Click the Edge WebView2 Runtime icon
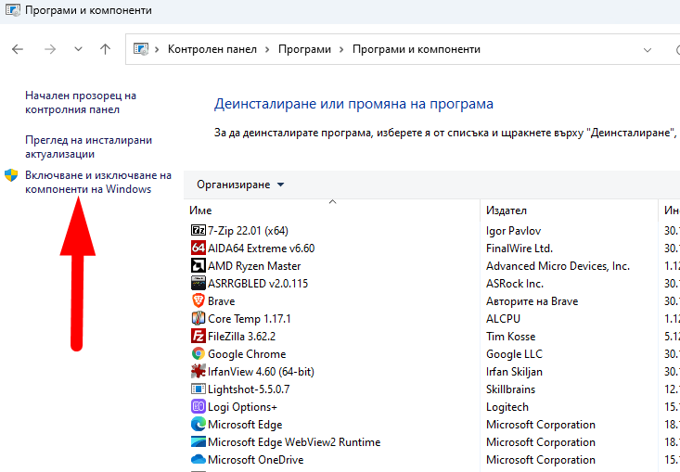Screen dimensions: 680x472 [x=199, y=441]
